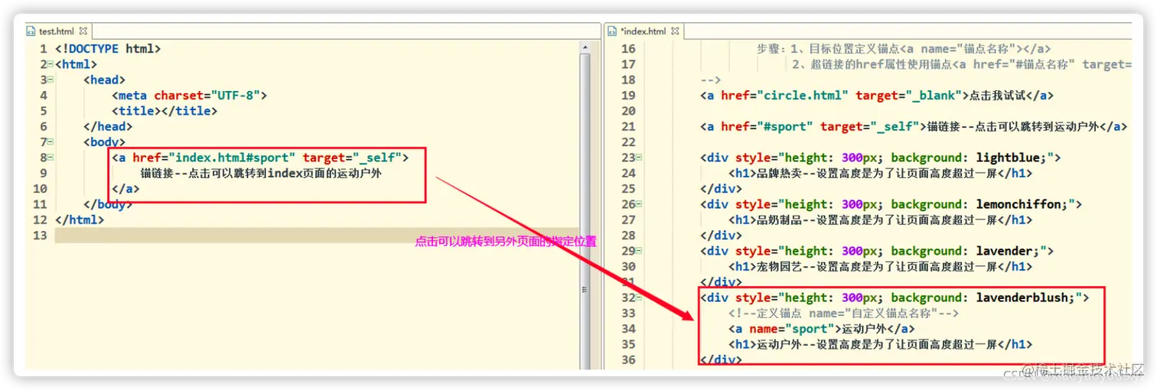This screenshot has width=1157, height=390.
Task: Click the background: lemonchiffon div line
Action: click(891, 204)
